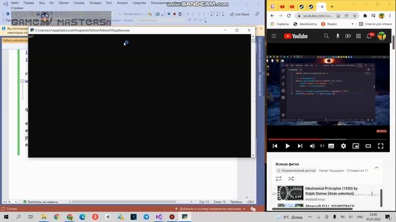Open Яндекс bookmark
Screen dimensions: 396x222
(329, 24)
